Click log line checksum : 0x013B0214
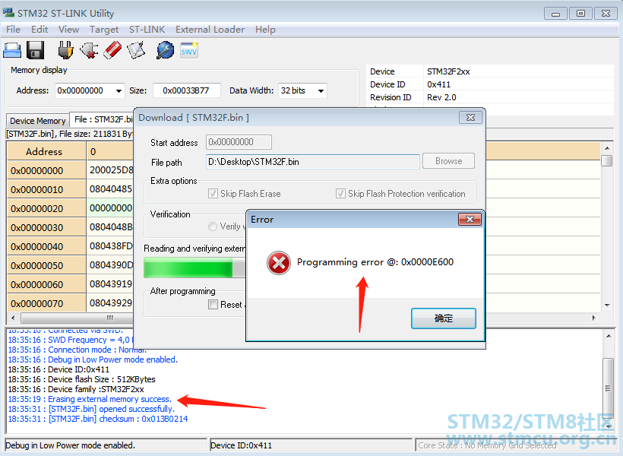Image resolution: width=623 pixels, height=456 pixels. pos(98,419)
